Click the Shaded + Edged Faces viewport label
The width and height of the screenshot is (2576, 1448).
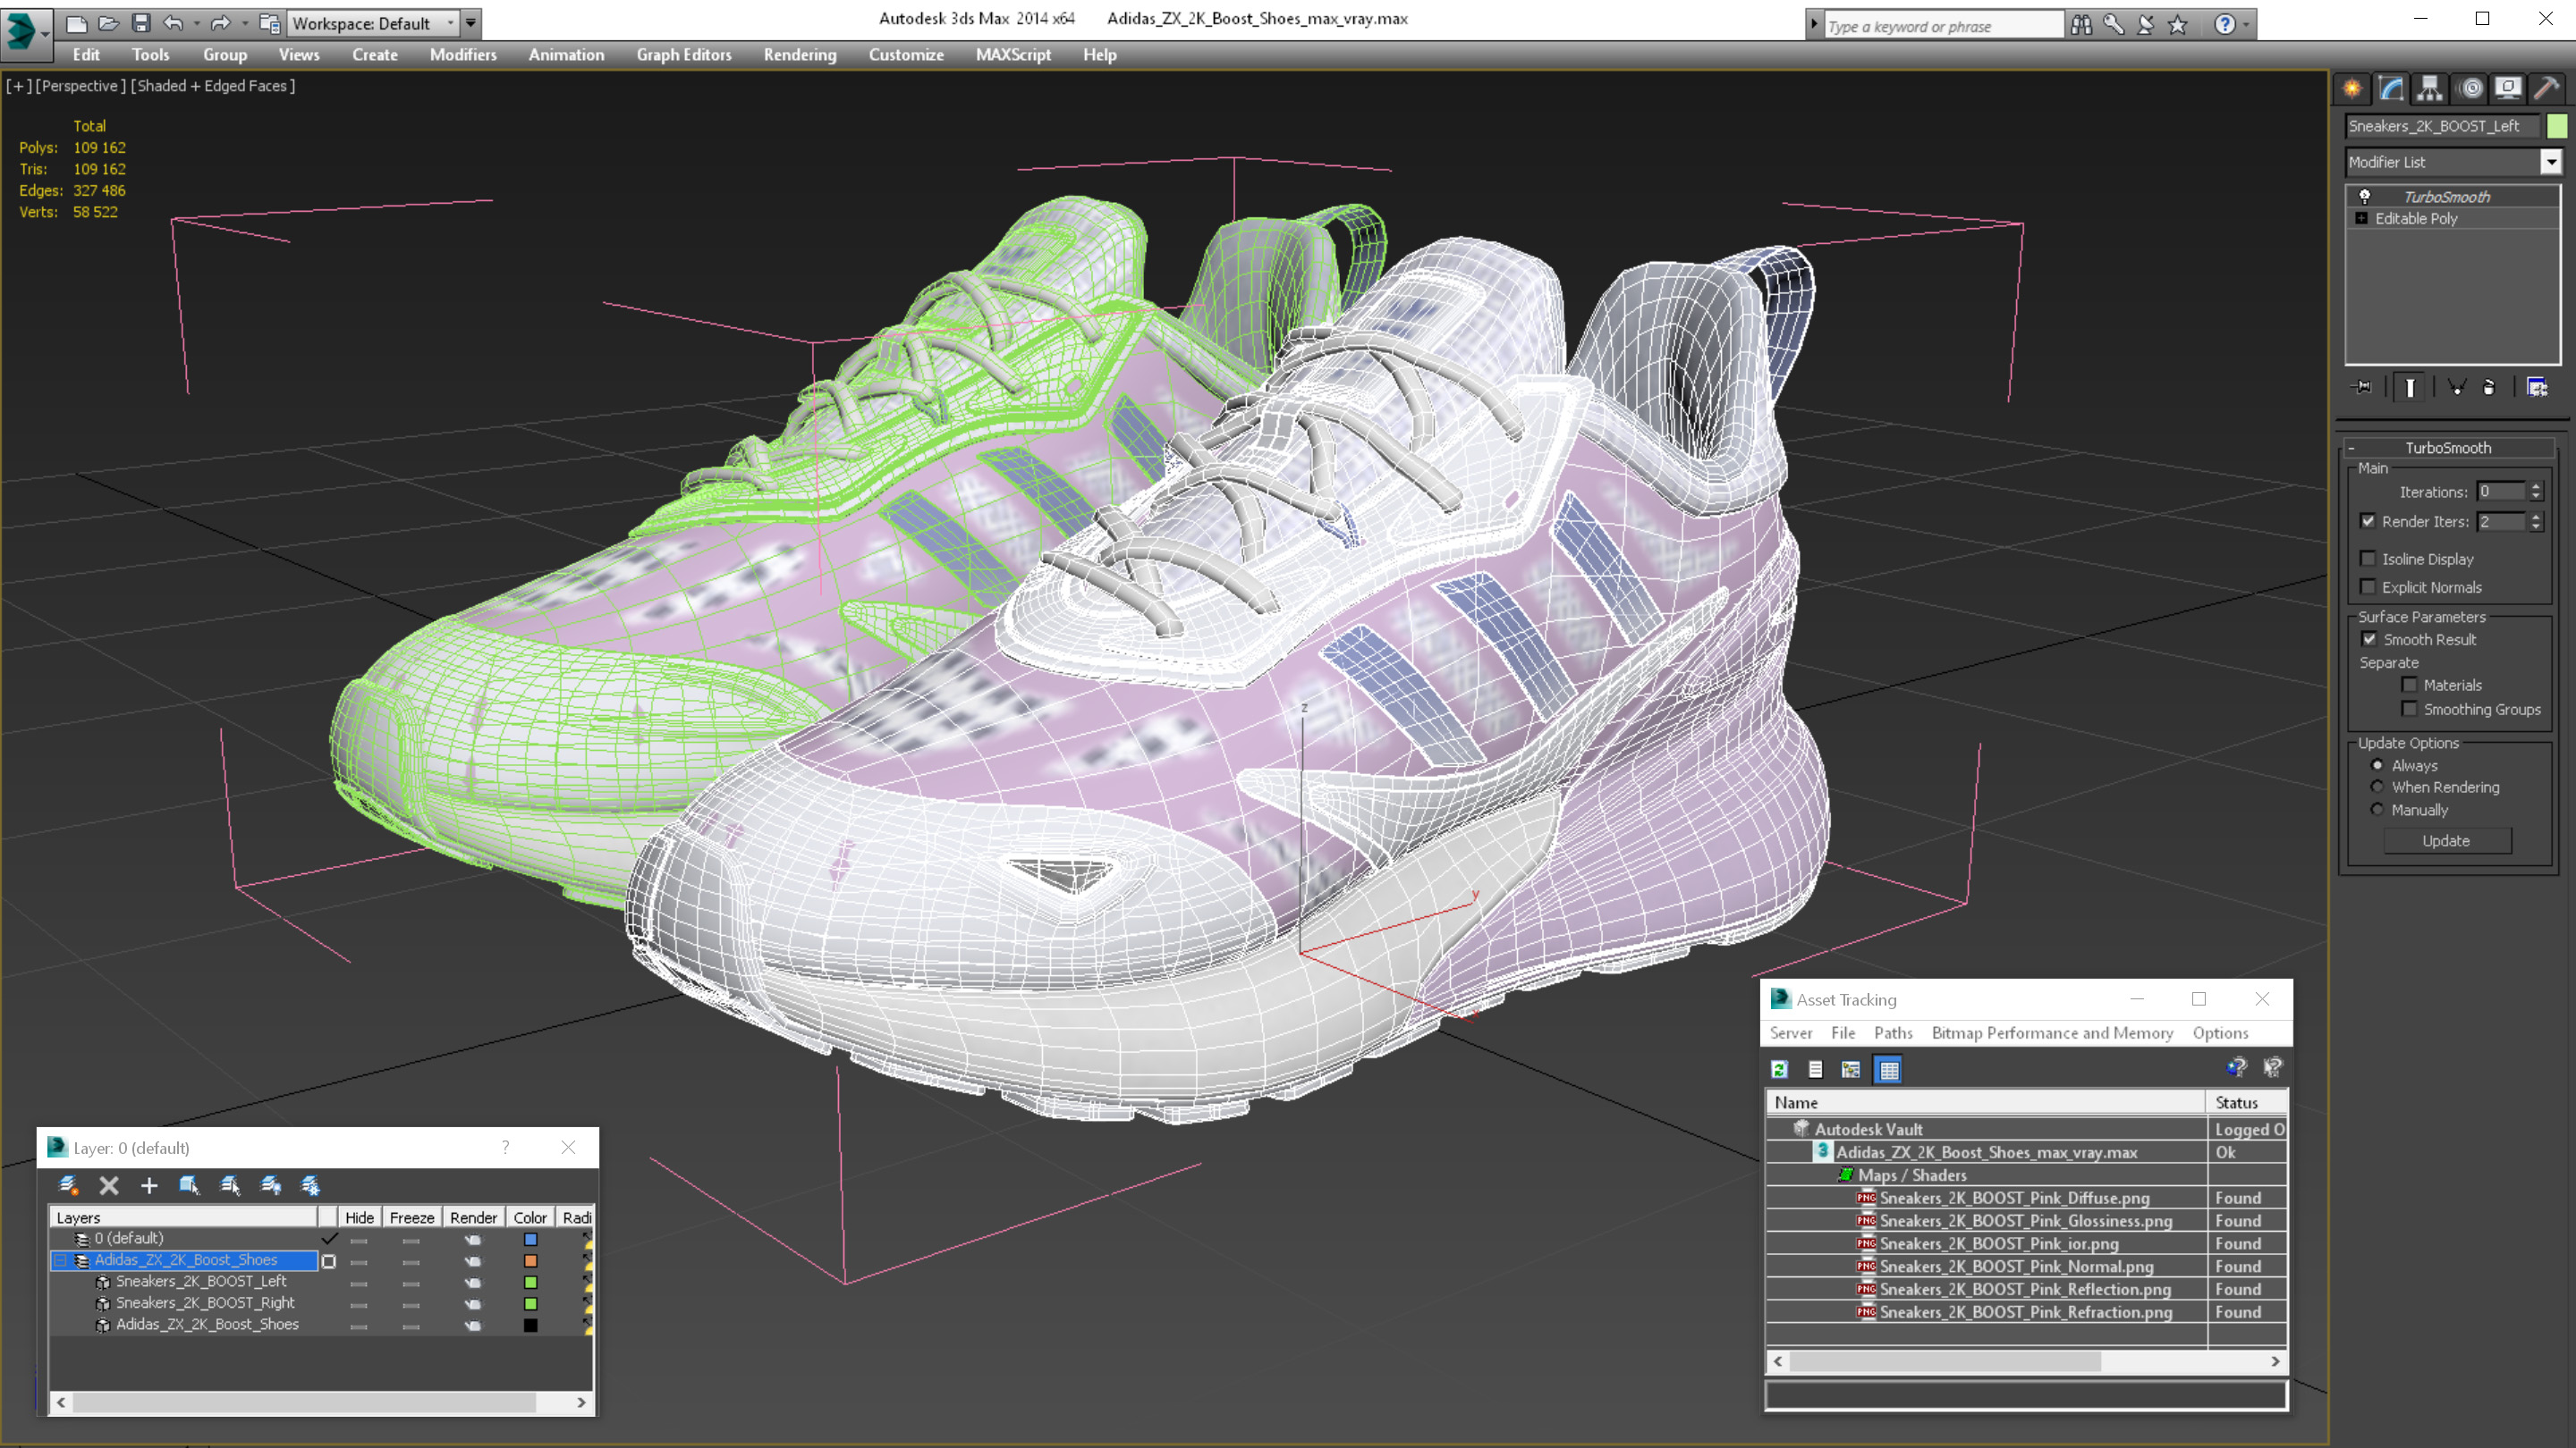213,86
